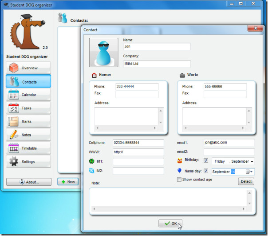Image resolution: width=268 pixels, height=236 pixels.
Task: Open the Overview section in sidebar
Action: pyautogui.click(x=28, y=68)
